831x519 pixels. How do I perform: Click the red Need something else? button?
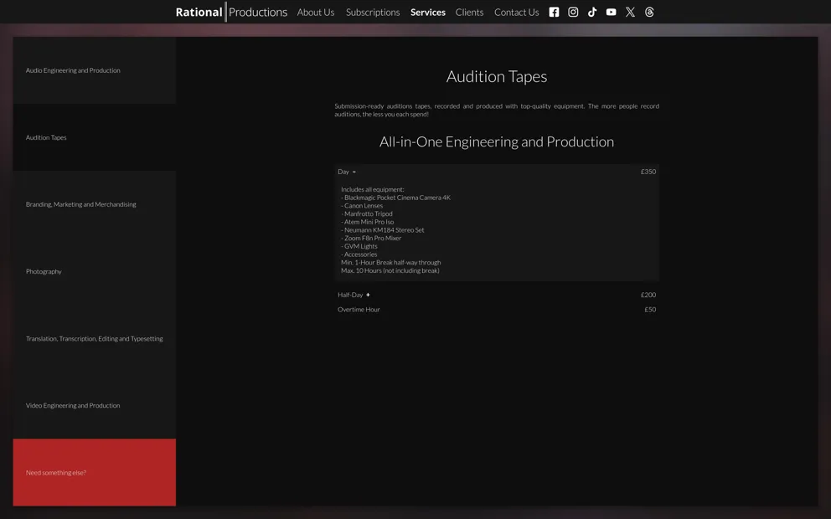coord(94,472)
